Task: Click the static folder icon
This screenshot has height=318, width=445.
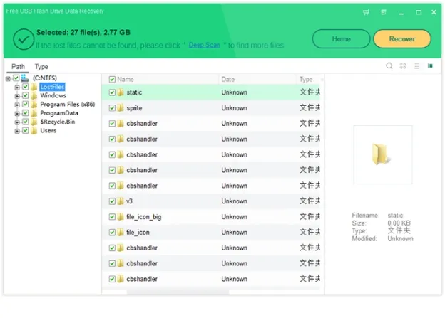Action: [121, 92]
